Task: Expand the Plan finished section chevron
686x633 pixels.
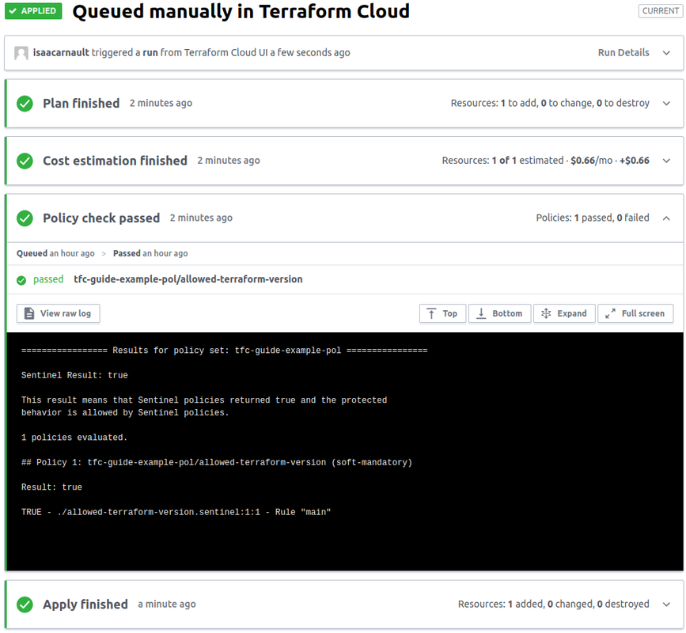Action: coord(666,104)
